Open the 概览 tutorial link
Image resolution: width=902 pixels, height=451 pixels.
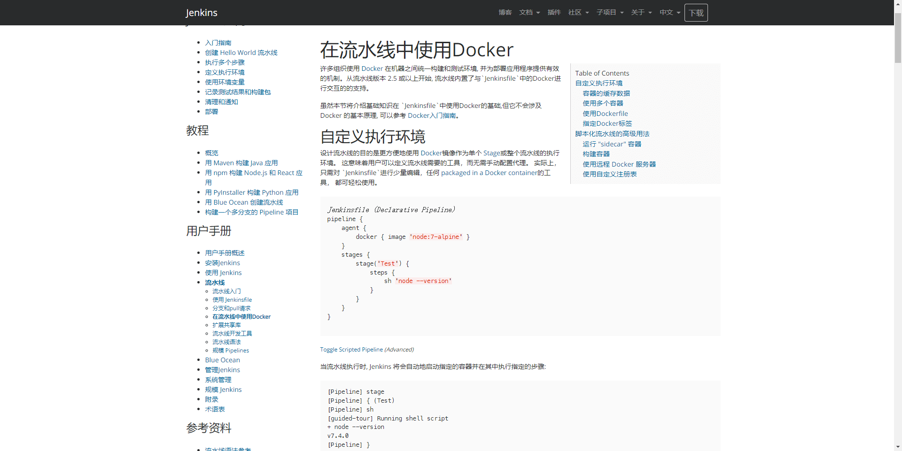pyautogui.click(x=211, y=153)
